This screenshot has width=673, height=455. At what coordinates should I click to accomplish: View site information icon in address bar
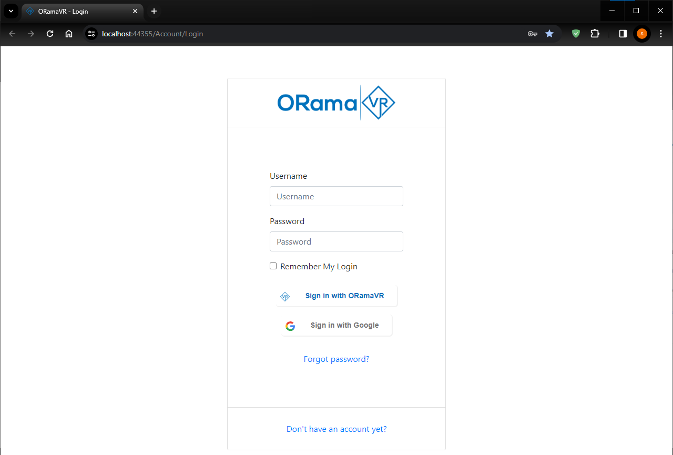91,34
